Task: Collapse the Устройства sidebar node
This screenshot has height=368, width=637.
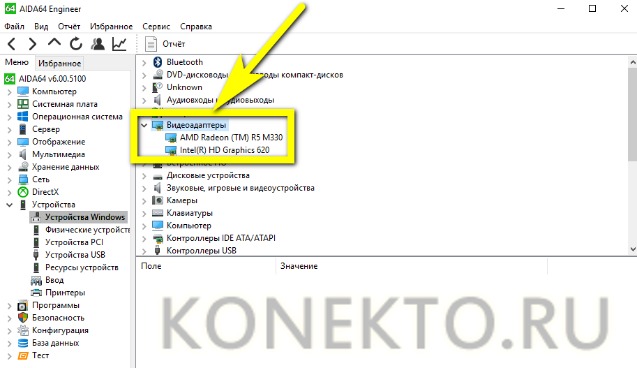Action: click(9, 205)
